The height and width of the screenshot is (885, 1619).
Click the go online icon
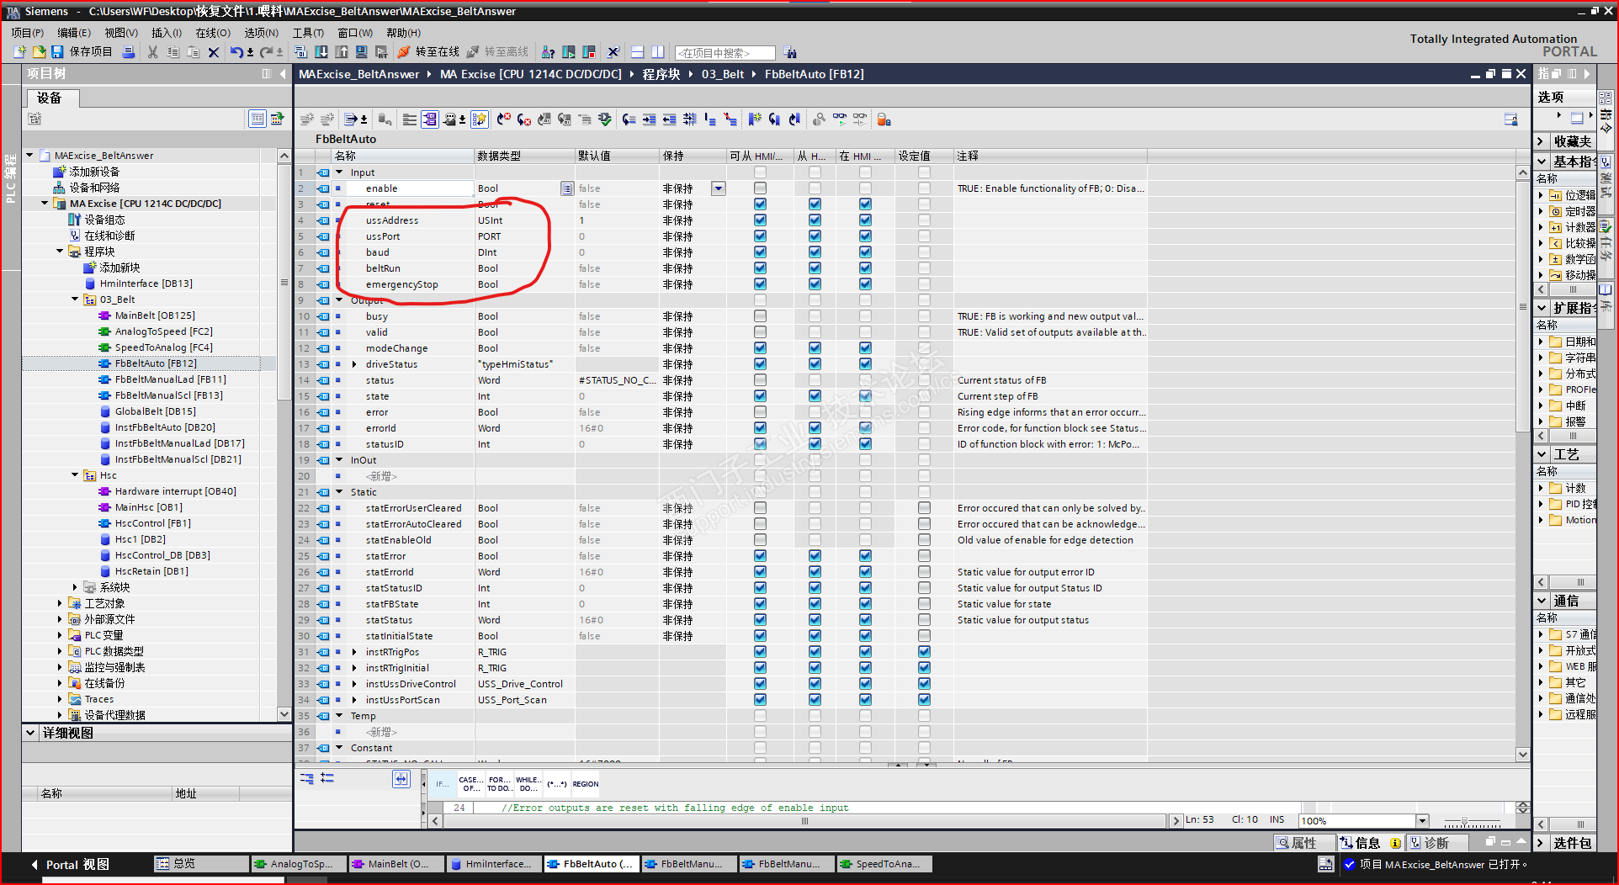[404, 52]
